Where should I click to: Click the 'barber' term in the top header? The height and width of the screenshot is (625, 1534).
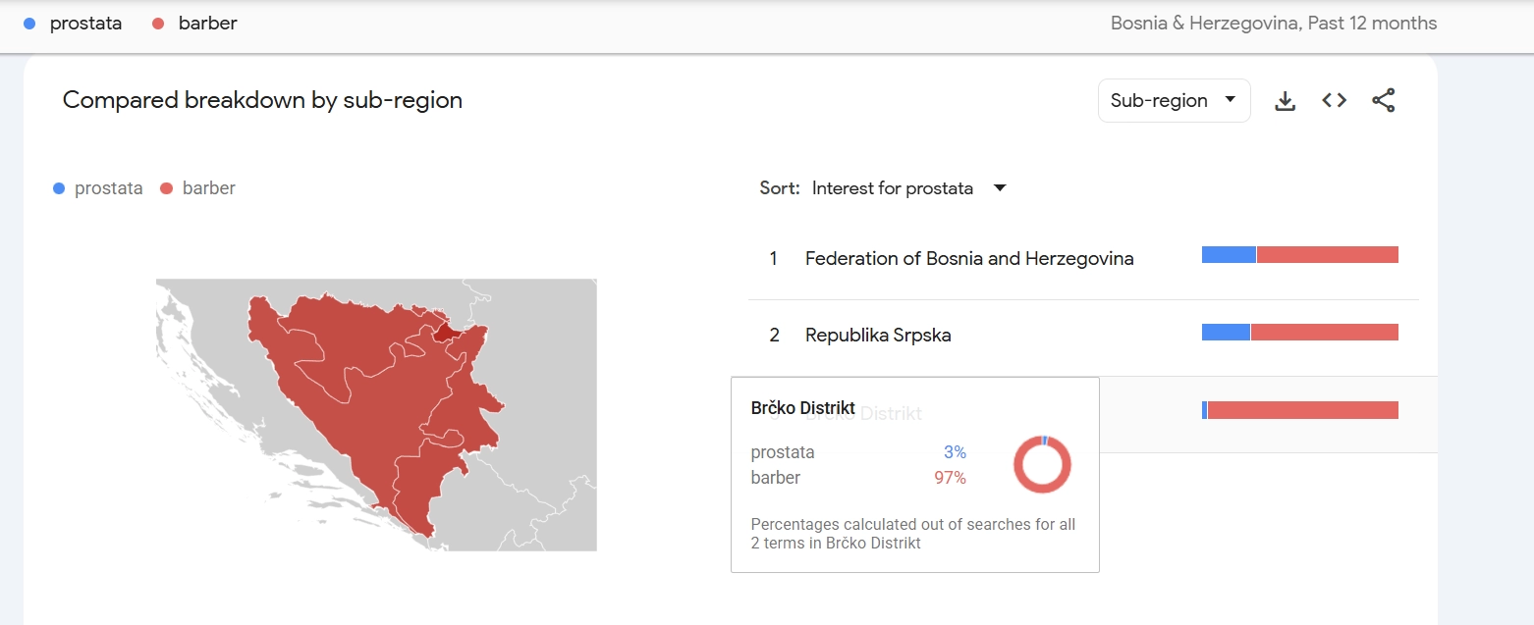pos(207,24)
